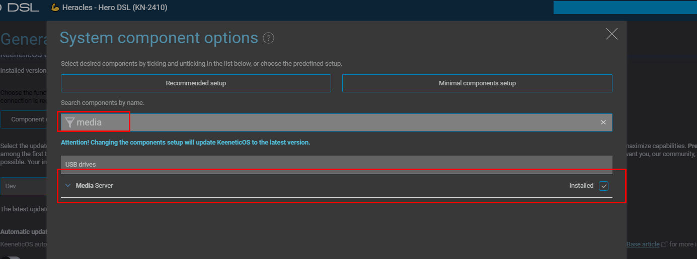The image size is (697, 259).
Task: Click the filter funnel icon in search field
Action: coord(70,122)
